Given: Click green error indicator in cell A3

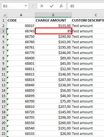Looking at the screenshot, I should [8, 29].
